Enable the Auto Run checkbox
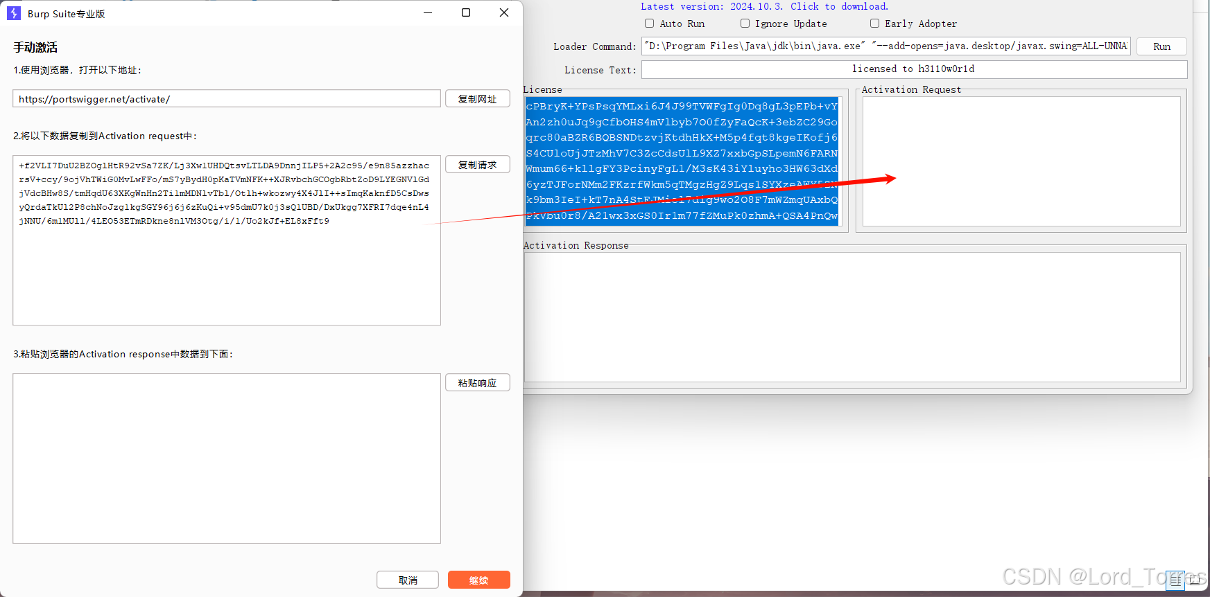The height and width of the screenshot is (597, 1210). 650,24
